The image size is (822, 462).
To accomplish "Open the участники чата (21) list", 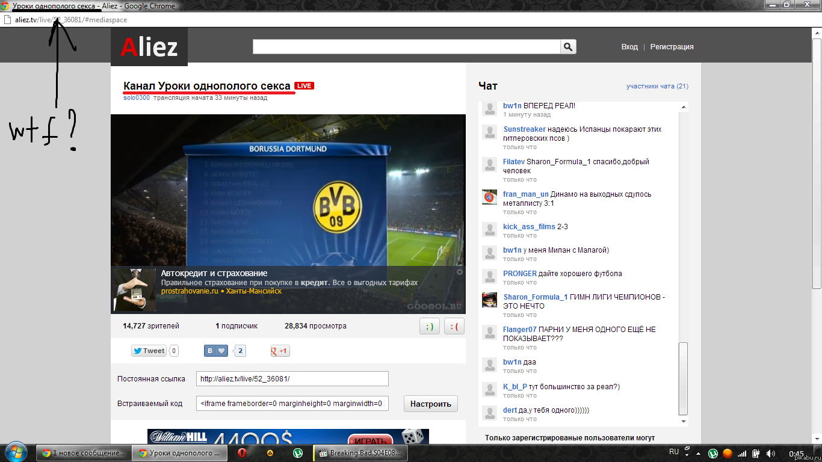I will (657, 86).
